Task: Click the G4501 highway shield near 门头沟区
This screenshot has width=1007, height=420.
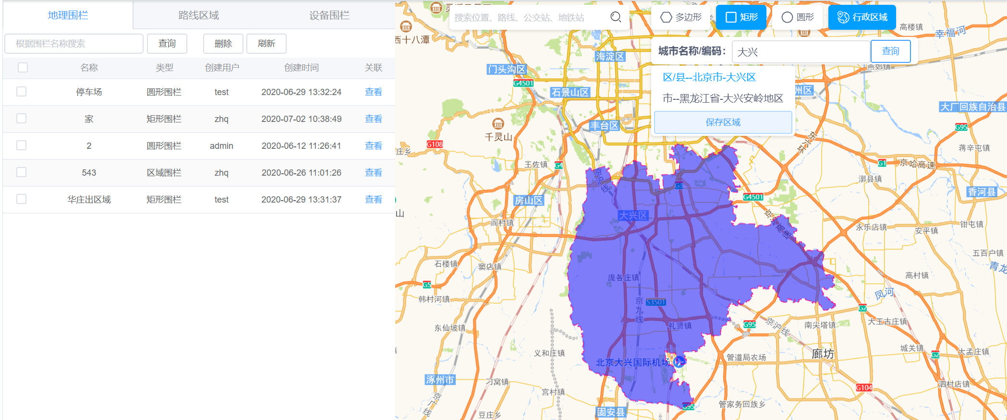Action: coord(523,83)
